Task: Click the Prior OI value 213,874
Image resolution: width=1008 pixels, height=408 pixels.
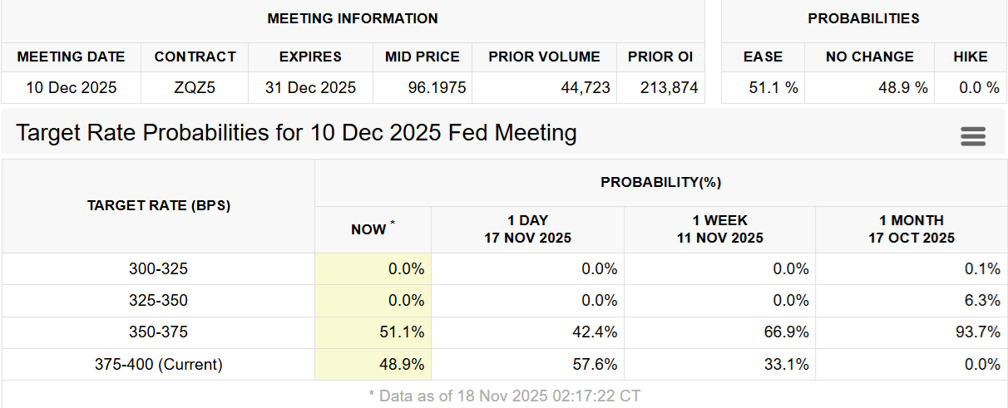Action: click(x=669, y=87)
